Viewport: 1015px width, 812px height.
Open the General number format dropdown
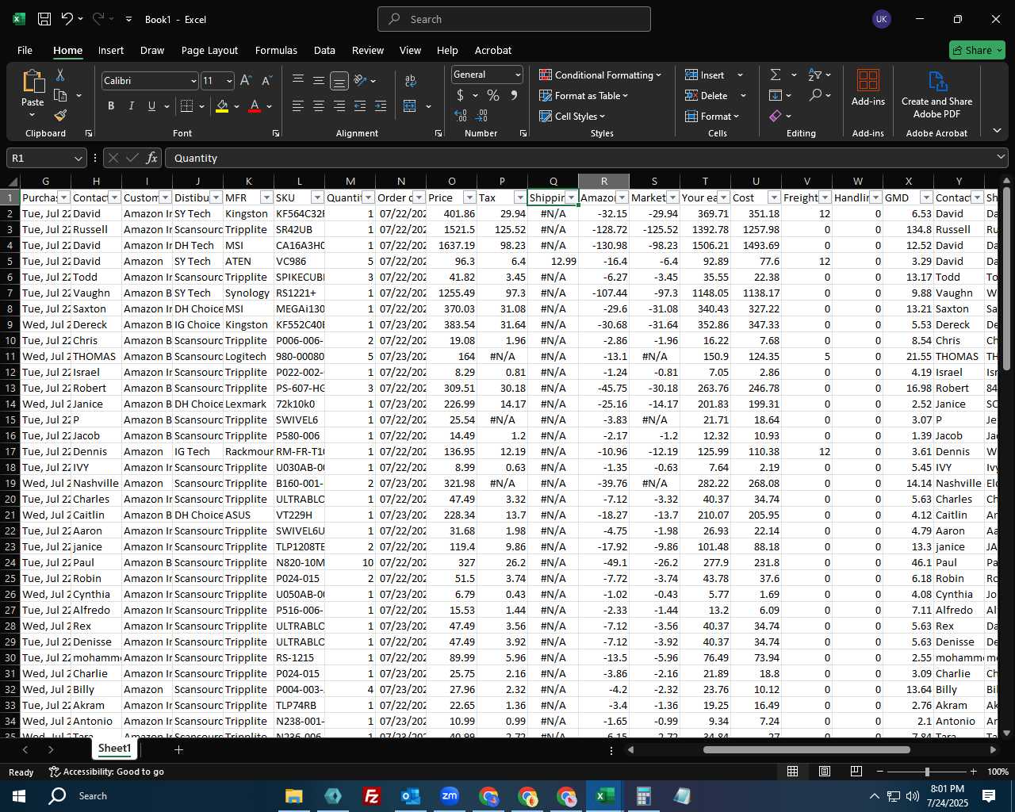tap(518, 75)
